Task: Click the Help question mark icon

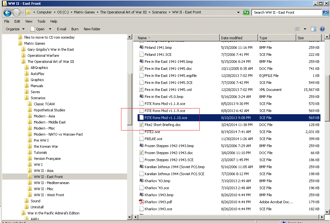Action: coord(322,29)
